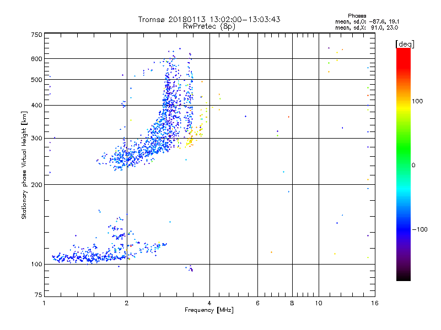Click the '[deg]' colorbar unit label
Screen dimensions: 441x330
pos(405,44)
